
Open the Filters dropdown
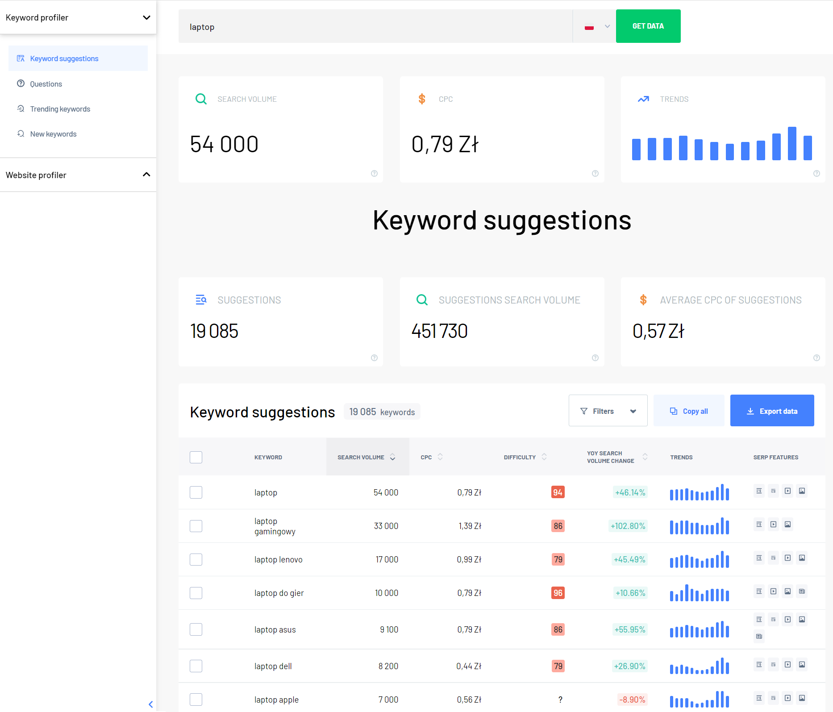click(x=608, y=411)
